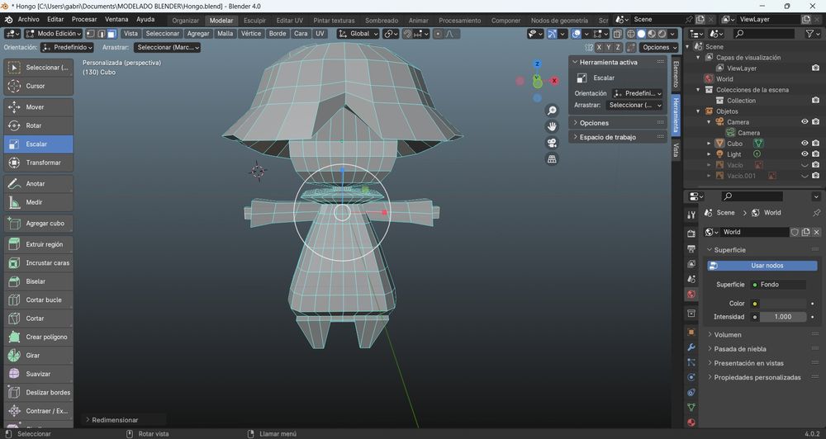
Task: Open the Archivo menu
Action: tap(28, 20)
